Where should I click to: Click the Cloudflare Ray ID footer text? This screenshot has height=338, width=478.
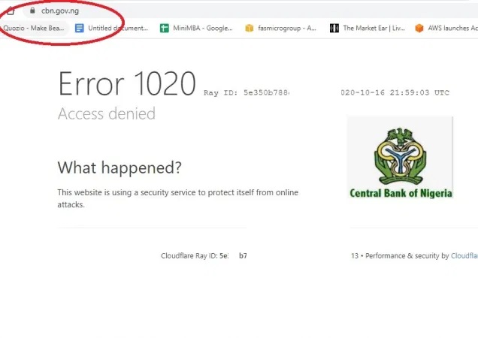(204, 255)
